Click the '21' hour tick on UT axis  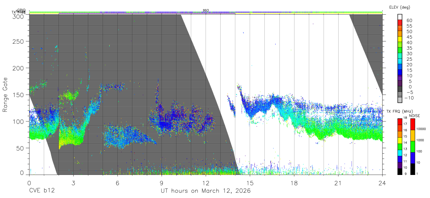point(338,183)
